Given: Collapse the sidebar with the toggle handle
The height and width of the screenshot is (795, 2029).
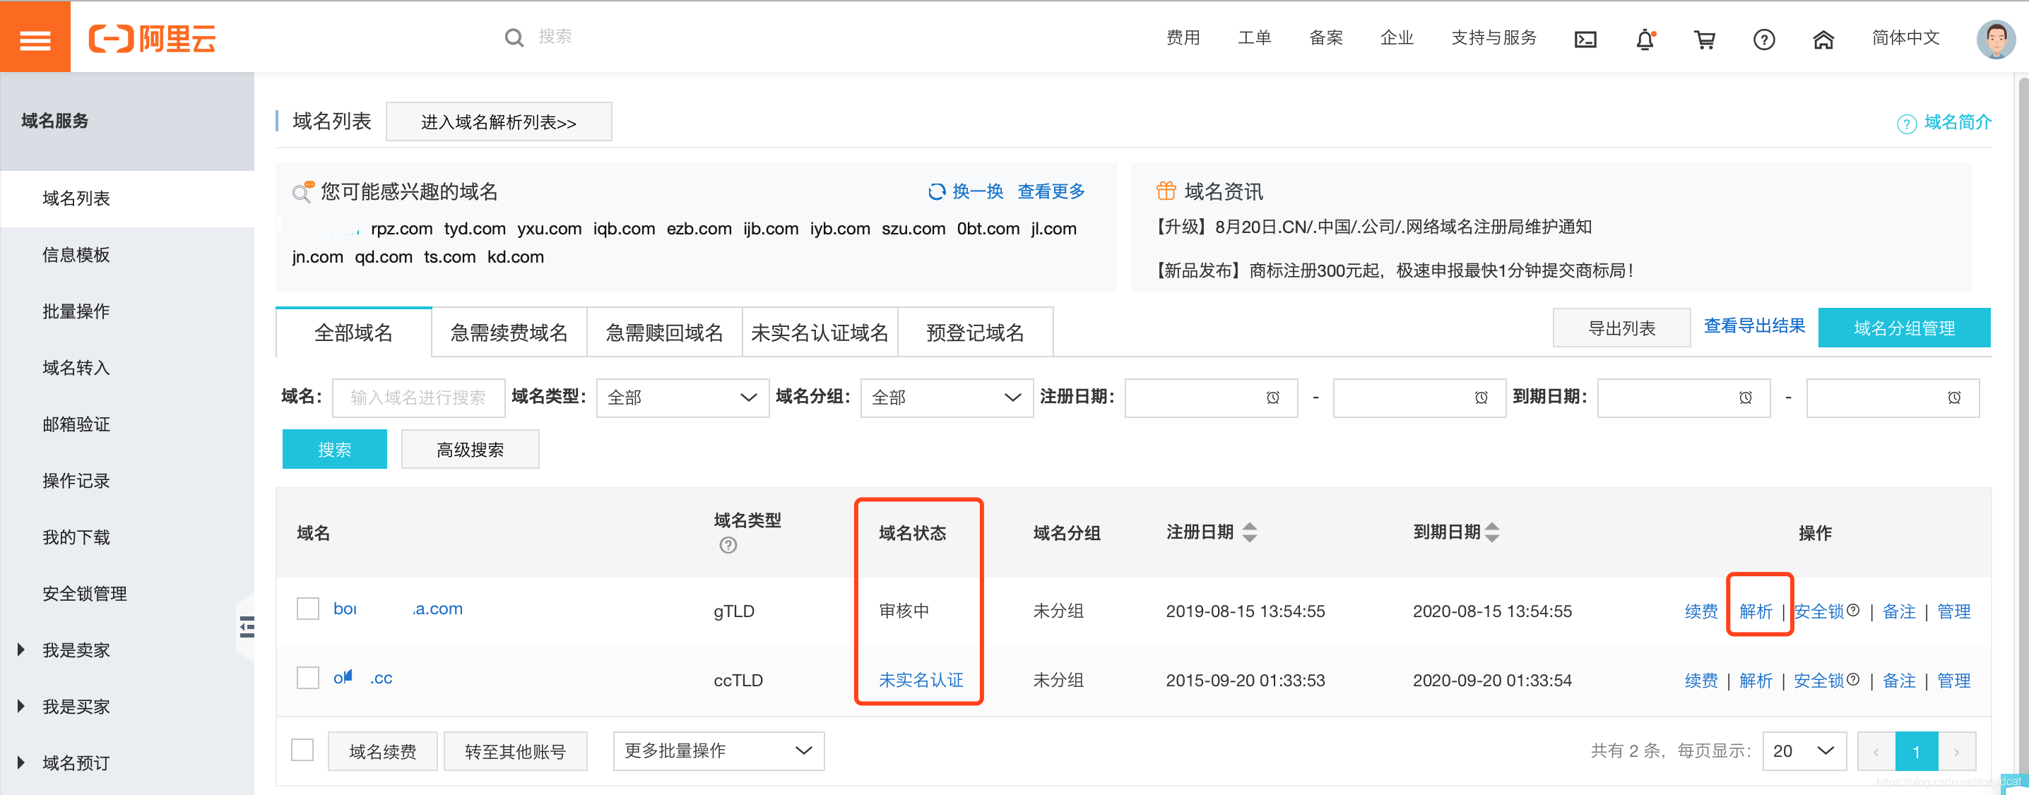Looking at the screenshot, I should (247, 626).
